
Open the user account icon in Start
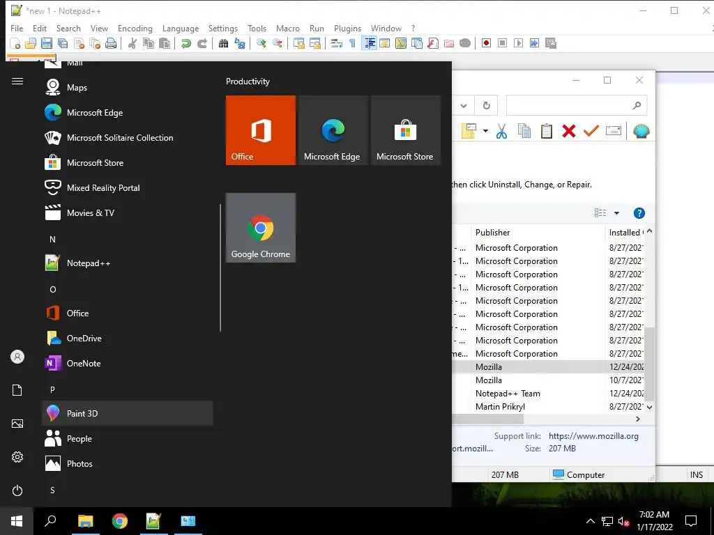coord(17,357)
